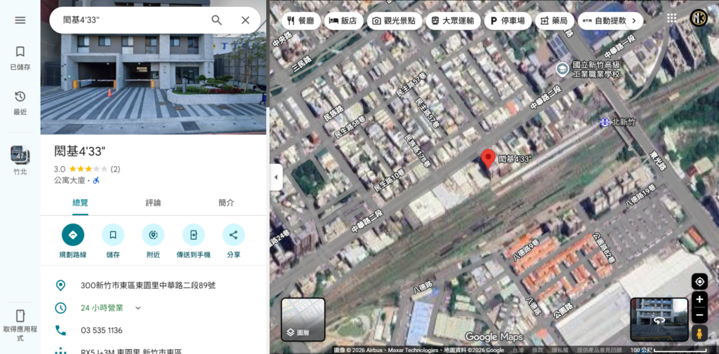Screen dimensions: 719x354
Task: Click the 公寓大廈 category label
Action: (70, 180)
